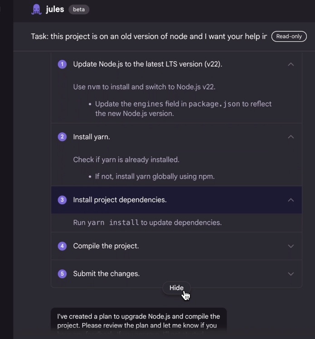Image resolution: width=315 pixels, height=339 pixels.
Task: Click the Read-only badge
Action: click(289, 36)
